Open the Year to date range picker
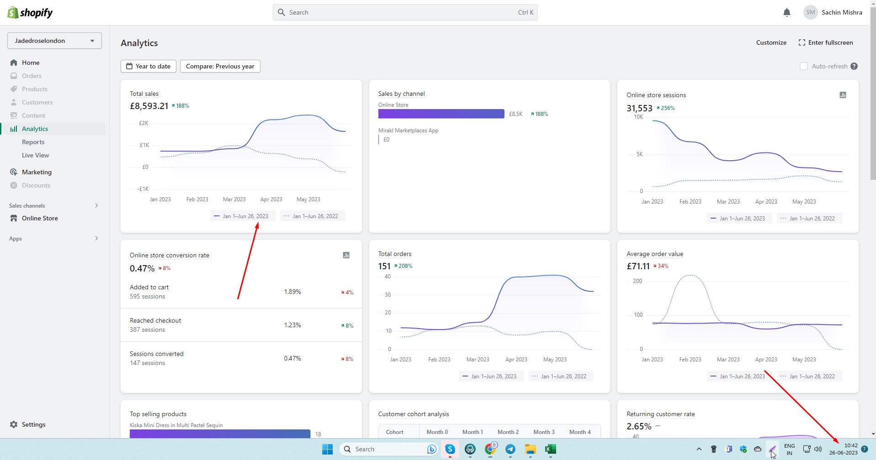This screenshot has width=876, height=460. [x=149, y=66]
